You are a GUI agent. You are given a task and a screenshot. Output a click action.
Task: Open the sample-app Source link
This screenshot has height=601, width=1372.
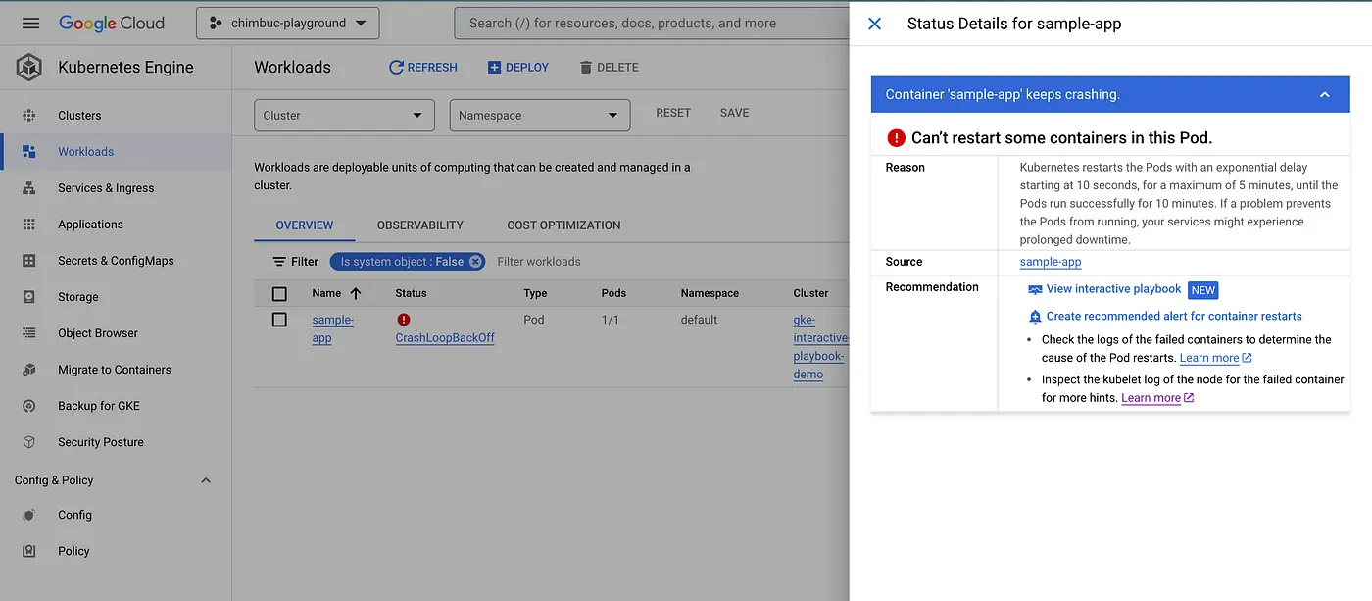1051,262
